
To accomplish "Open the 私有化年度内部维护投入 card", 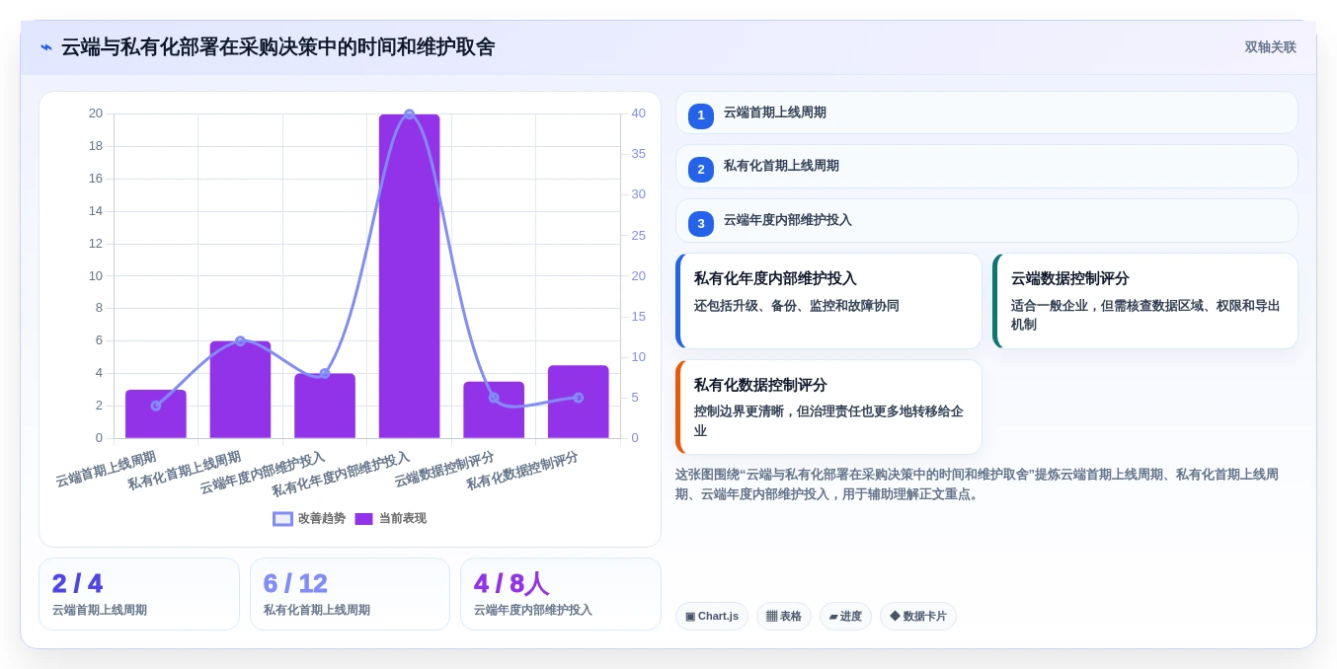I will tap(828, 301).
